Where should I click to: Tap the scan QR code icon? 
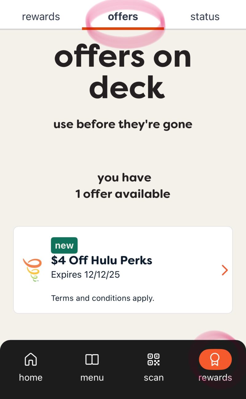(x=153, y=359)
